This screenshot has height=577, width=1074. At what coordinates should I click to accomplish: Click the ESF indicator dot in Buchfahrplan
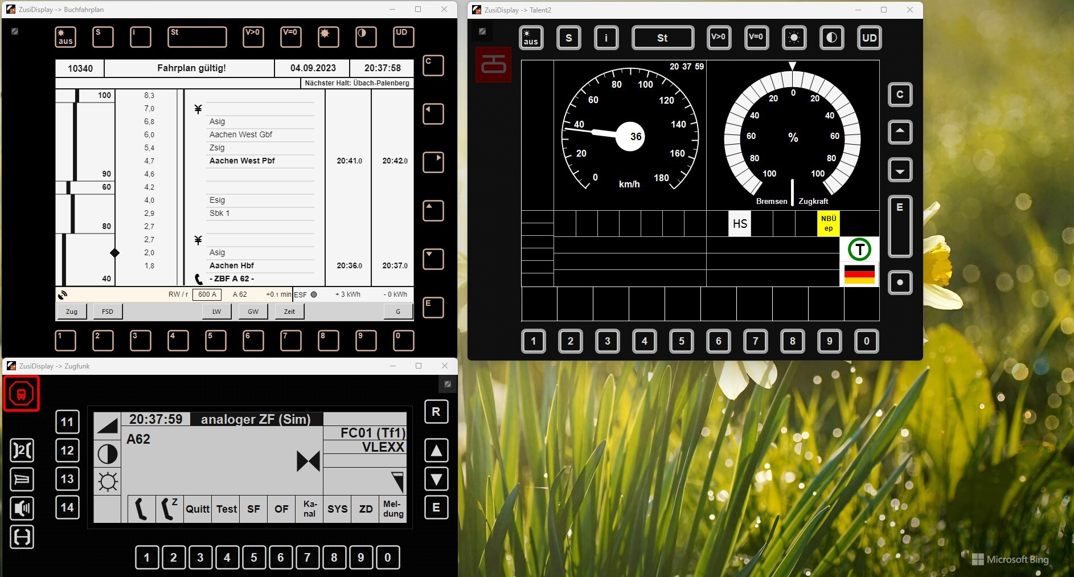(x=314, y=294)
